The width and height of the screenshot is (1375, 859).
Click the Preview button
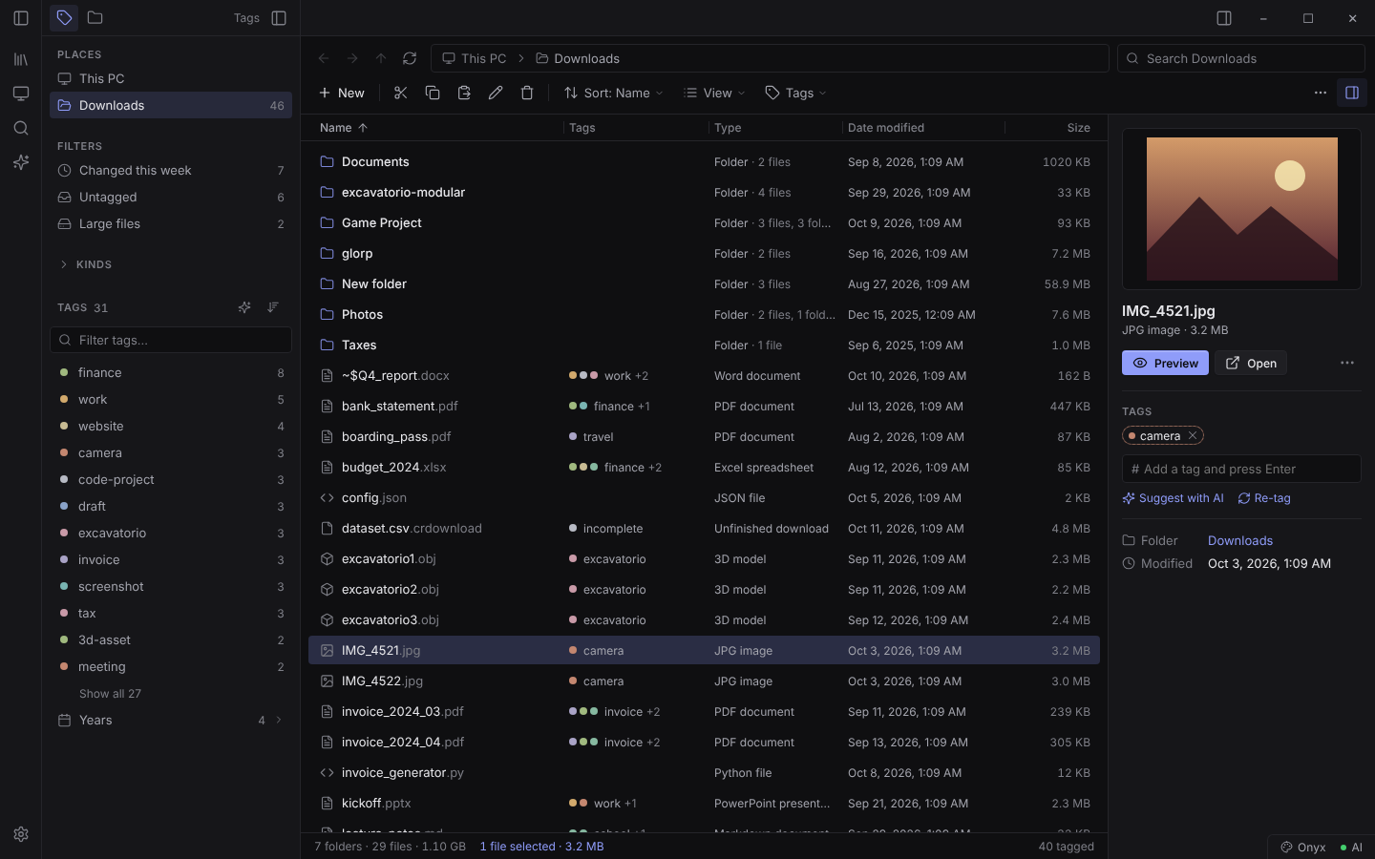click(x=1165, y=364)
